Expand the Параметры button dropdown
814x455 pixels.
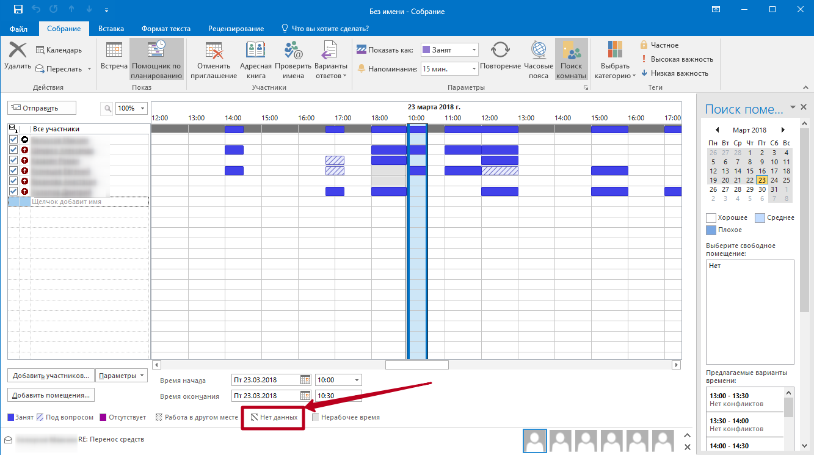pyautogui.click(x=142, y=376)
